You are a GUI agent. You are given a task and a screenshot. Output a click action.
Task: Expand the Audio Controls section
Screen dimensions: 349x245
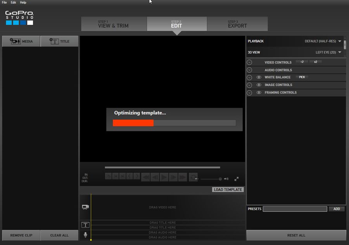pyautogui.click(x=249, y=70)
